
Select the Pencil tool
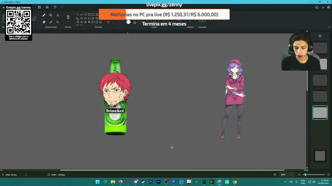pos(44,16)
